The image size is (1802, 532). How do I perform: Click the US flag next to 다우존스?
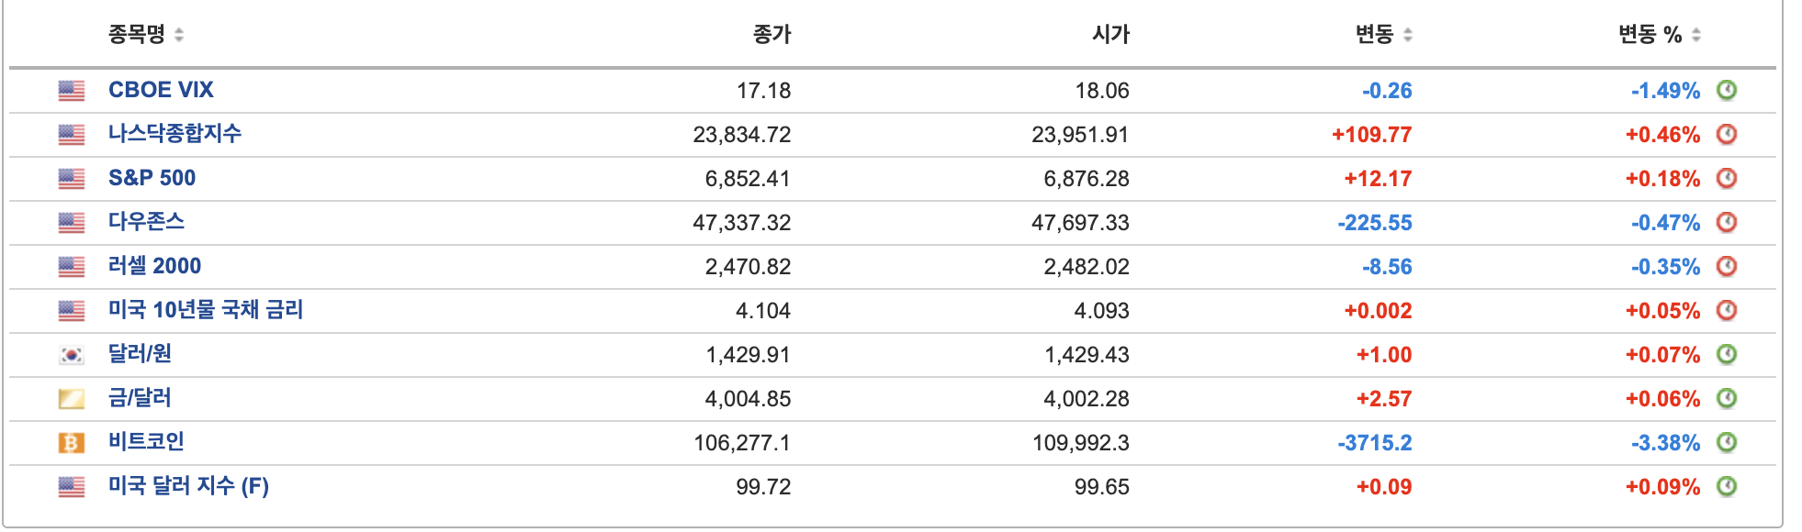72,223
